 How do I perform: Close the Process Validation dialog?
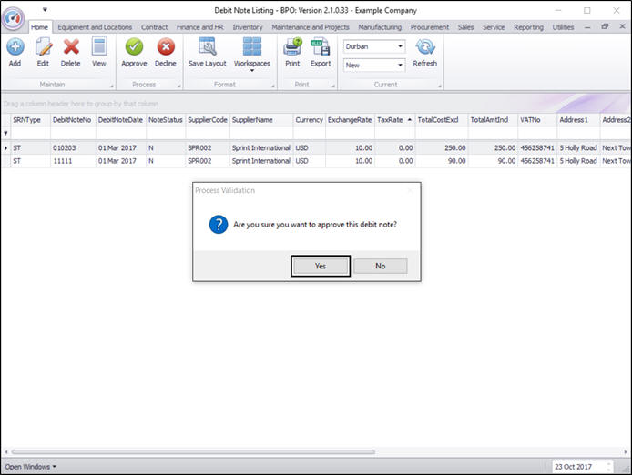(411, 190)
